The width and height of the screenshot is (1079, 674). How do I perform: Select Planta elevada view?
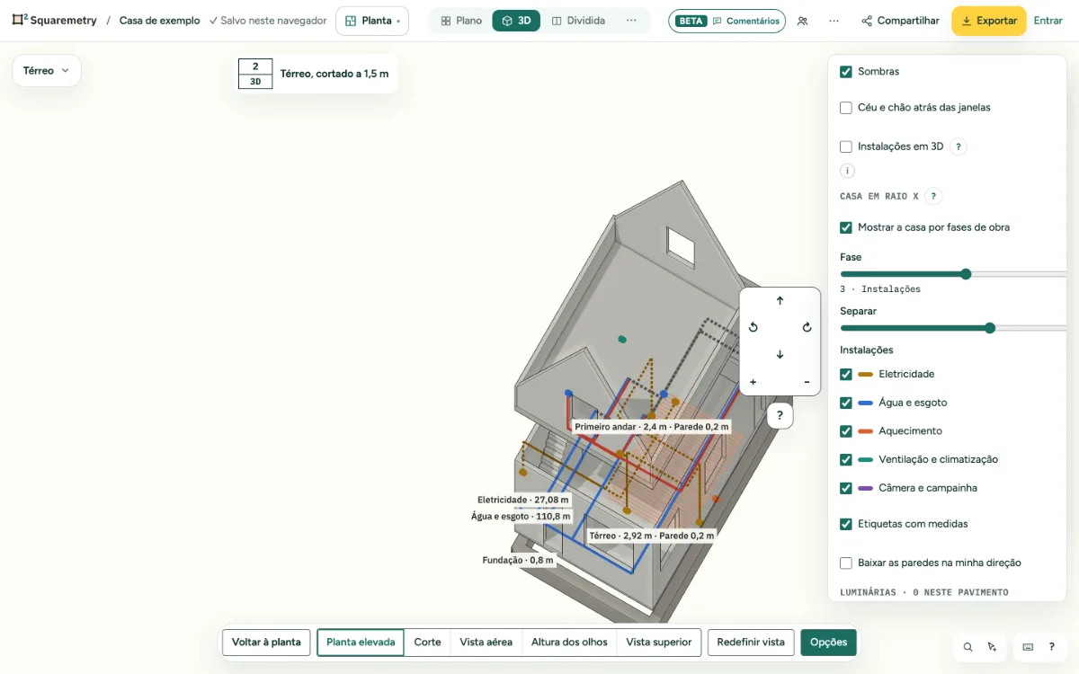(361, 643)
